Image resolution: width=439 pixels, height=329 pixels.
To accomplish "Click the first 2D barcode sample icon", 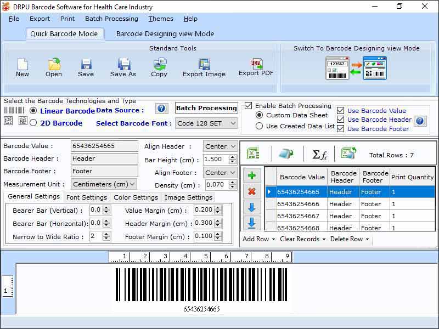I will coord(8,121).
